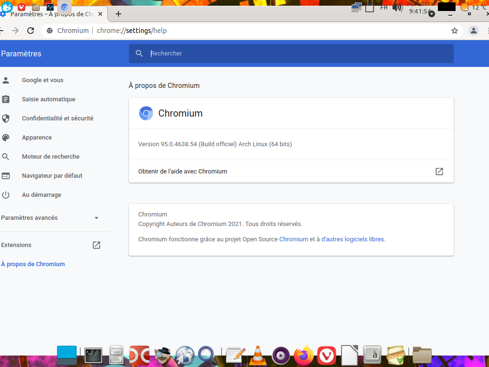Expand Paramètres avancés dropdown arrow
The width and height of the screenshot is (489, 367).
(96, 218)
